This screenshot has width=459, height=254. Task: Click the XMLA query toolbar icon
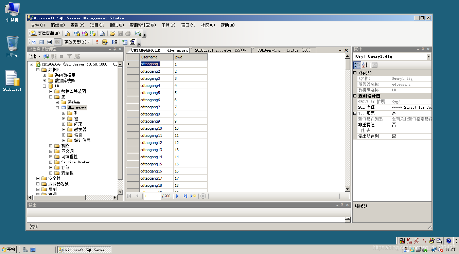click(92, 33)
